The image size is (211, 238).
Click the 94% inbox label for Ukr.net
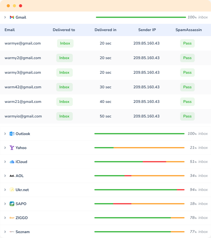click(x=199, y=190)
